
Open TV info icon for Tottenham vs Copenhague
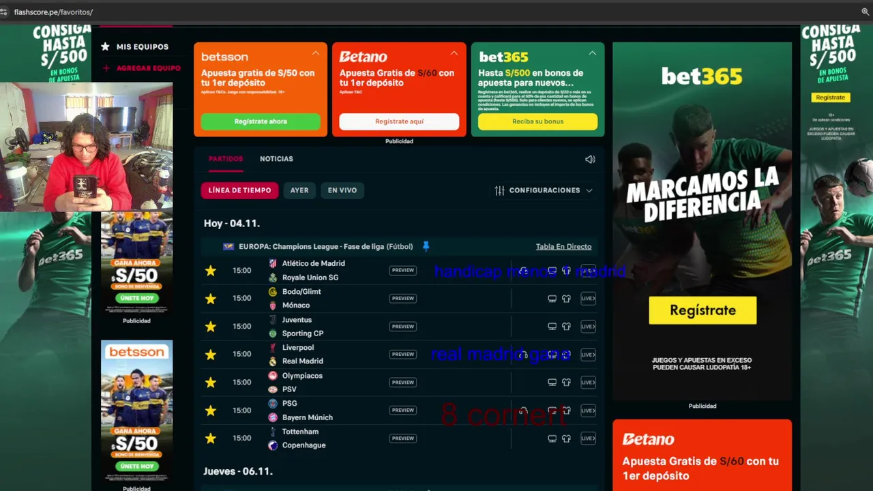pyautogui.click(x=552, y=438)
